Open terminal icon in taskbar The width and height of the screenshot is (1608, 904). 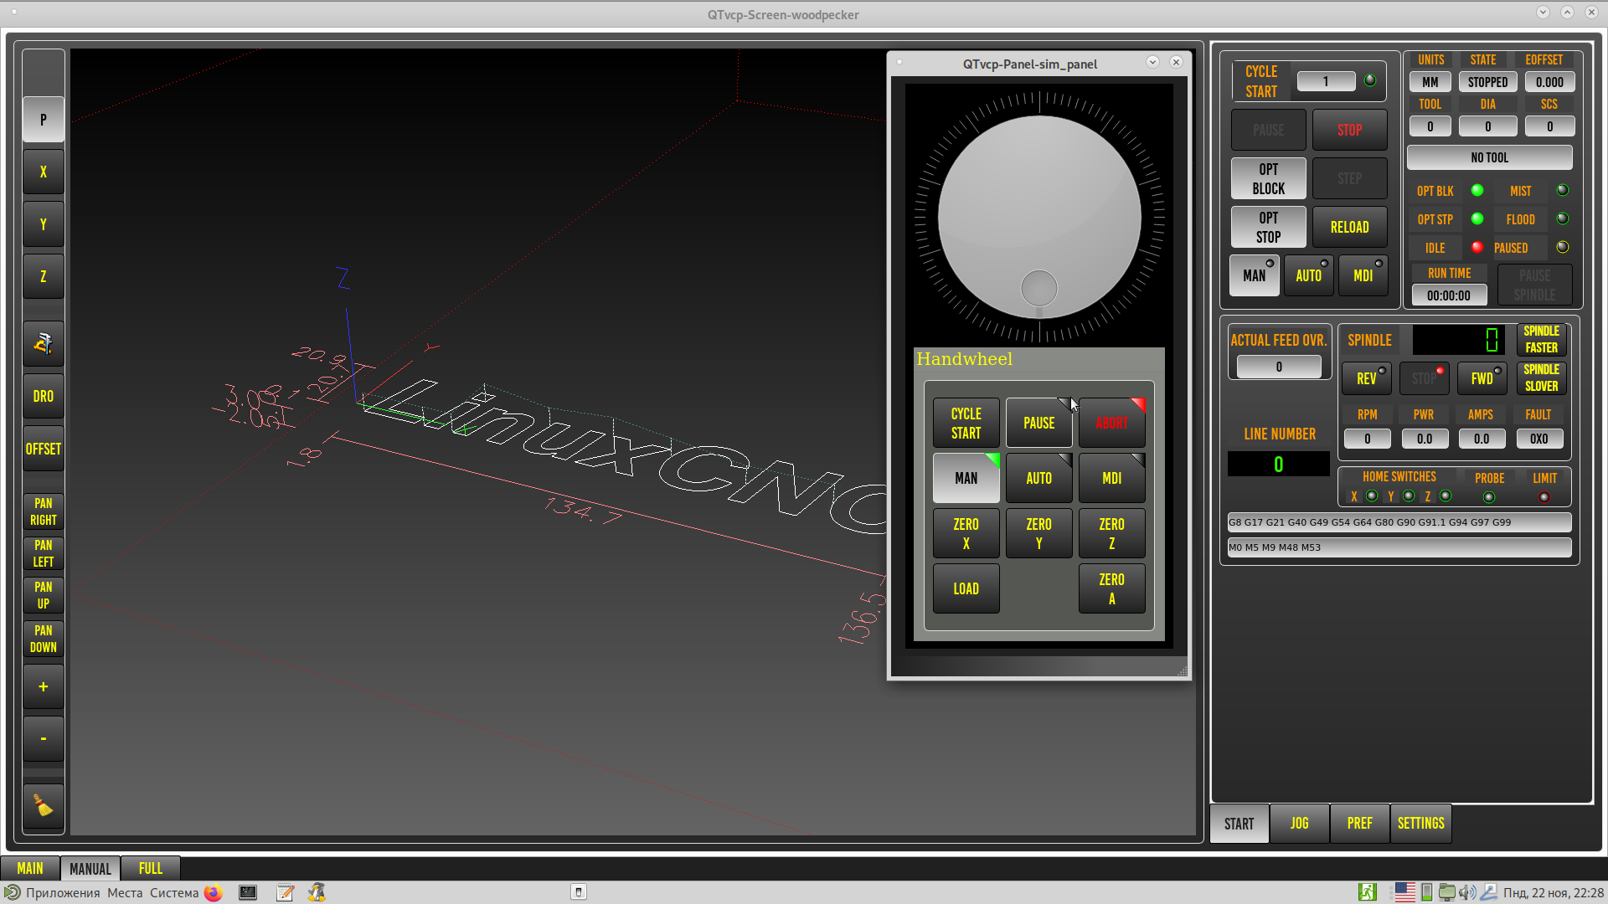pos(248,892)
